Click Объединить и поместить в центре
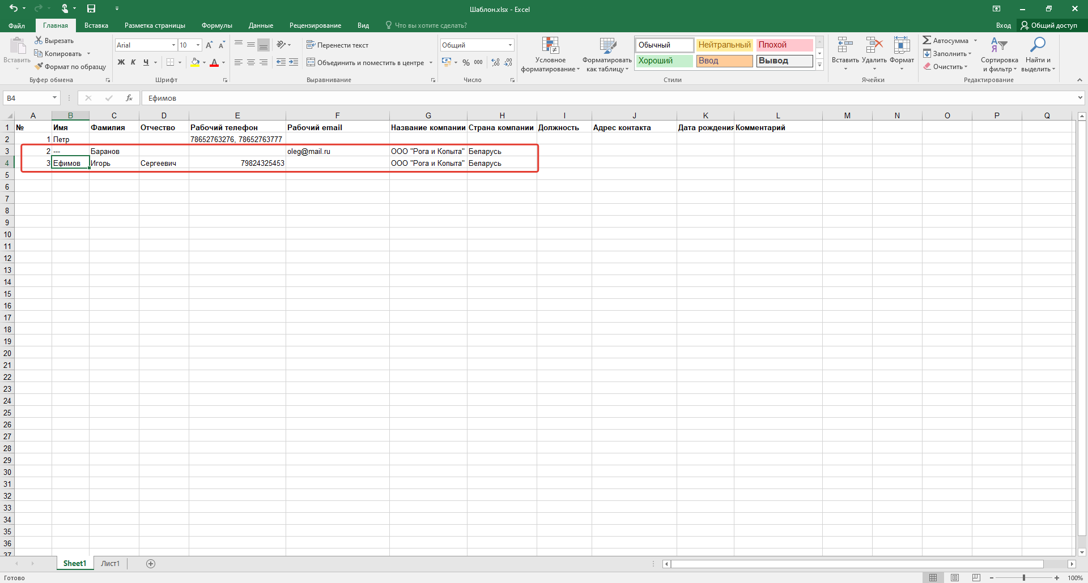The width and height of the screenshot is (1088, 583). (x=365, y=62)
